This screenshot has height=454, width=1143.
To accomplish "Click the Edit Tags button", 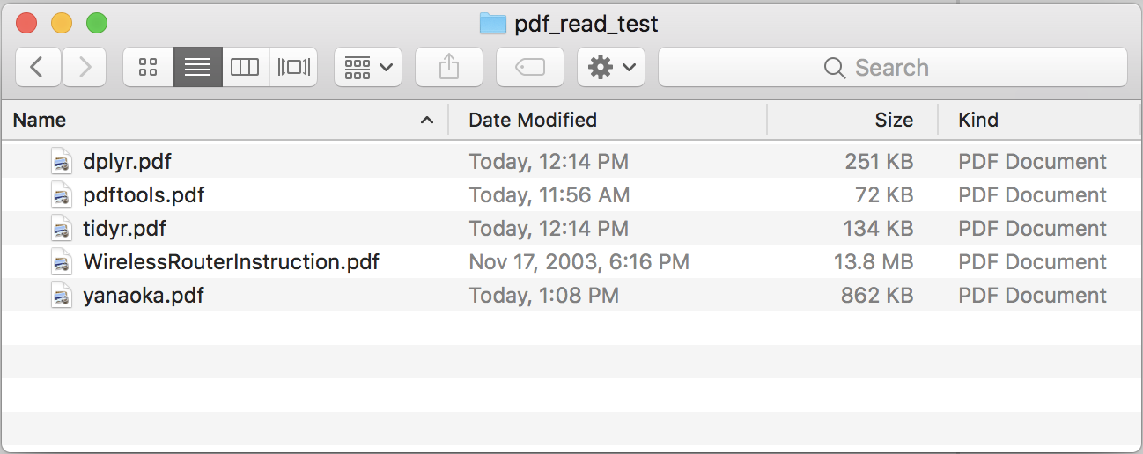I will coord(530,67).
